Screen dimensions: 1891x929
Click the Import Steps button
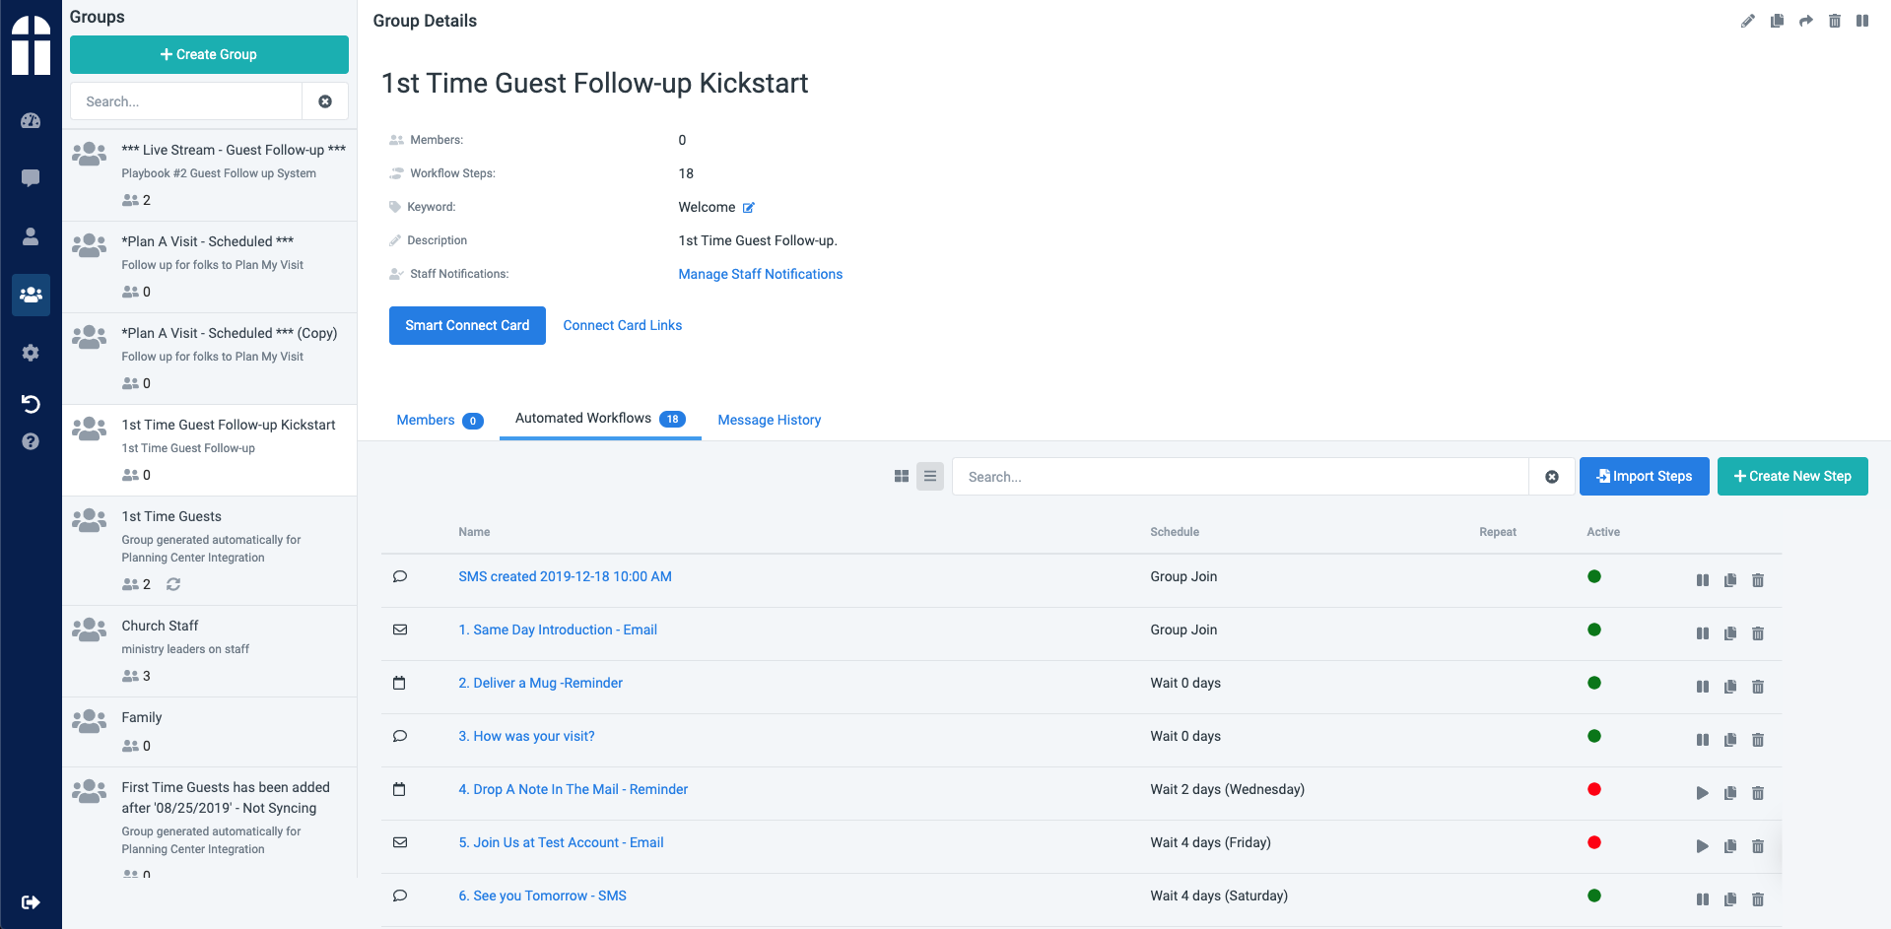pos(1644,477)
